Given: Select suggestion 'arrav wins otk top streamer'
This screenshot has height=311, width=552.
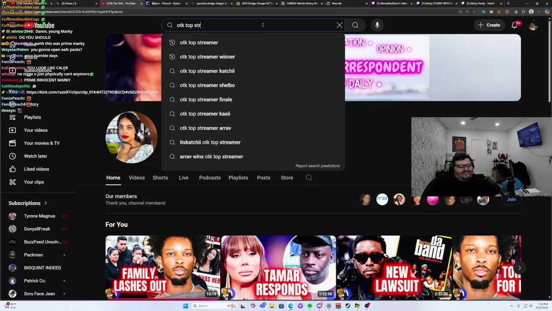Looking at the screenshot, I should point(253,156).
